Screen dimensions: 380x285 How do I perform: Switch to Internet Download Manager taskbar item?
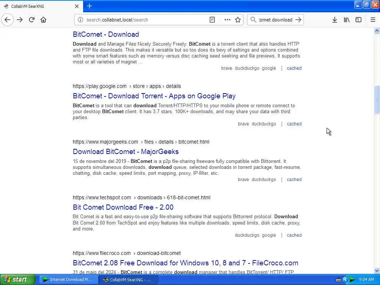[x=68, y=280]
